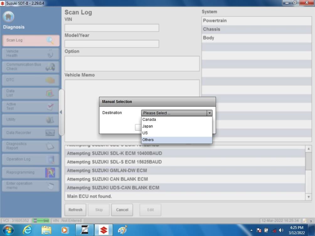Click the Edit button
Screen dimensions: 315x236
click(x=150, y=210)
